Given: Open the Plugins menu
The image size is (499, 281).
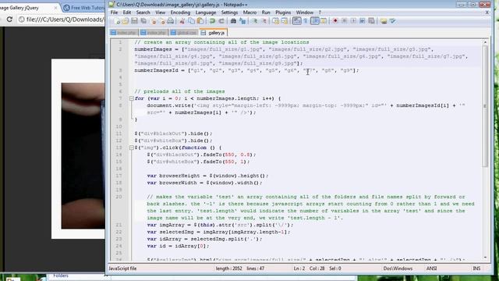Looking at the screenshot, I should pyautogui.click(x=283, y=12).
